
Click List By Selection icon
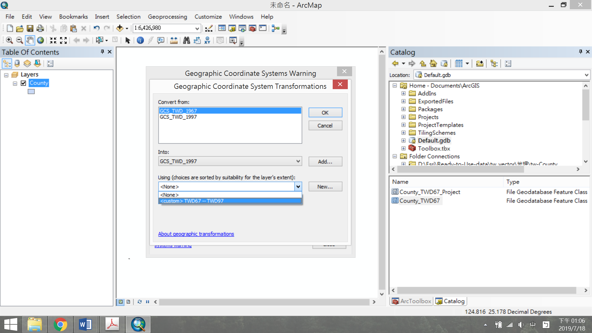pyautogui.click(x=37, y=64)
